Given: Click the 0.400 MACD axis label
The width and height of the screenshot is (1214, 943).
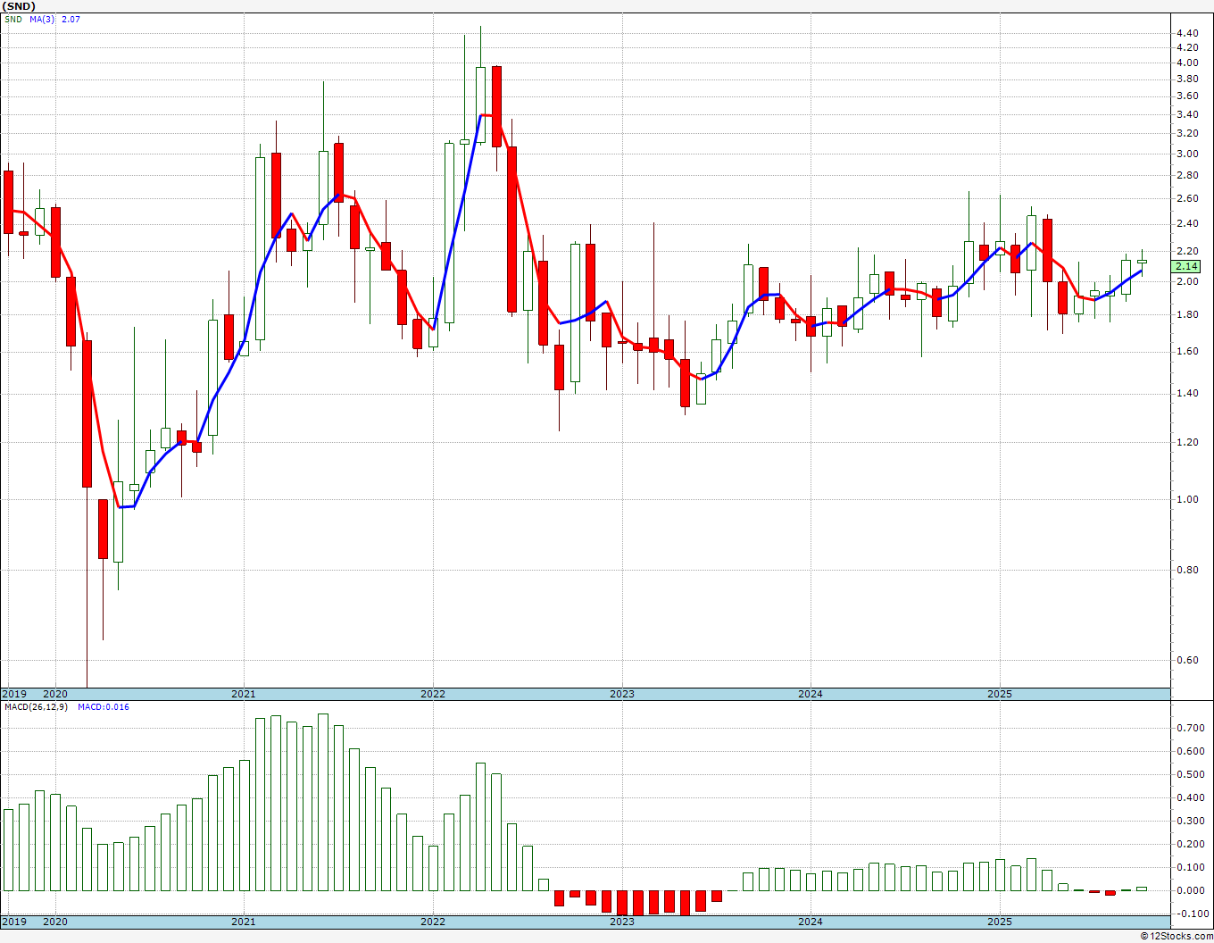Looking at the screenshot, I should (1190, 797).
